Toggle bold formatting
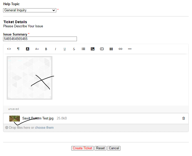This screenshot has height=156, width=192. pyautogui.click(x=46, y=49)
